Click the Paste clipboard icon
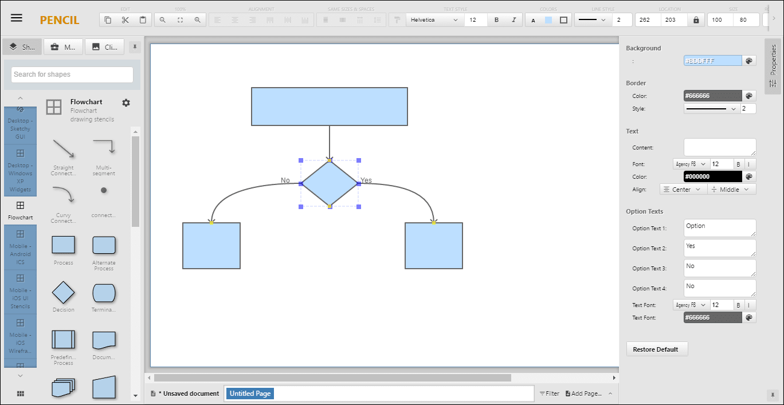The width and height of the screenshot is (784, 405). click(x=143, y=20)
